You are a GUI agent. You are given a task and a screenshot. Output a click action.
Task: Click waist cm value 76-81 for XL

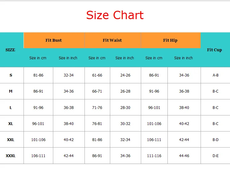[97, 124]
